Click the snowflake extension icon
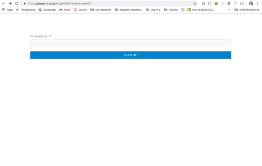 (222, 3)
